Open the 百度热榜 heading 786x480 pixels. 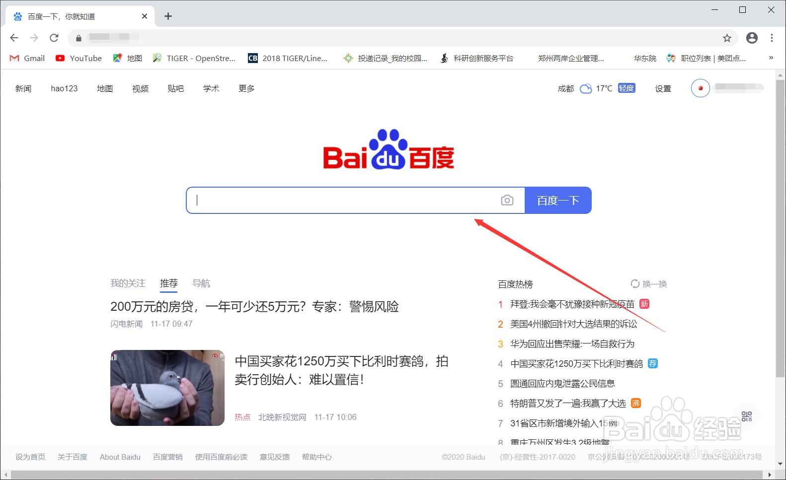515,284
